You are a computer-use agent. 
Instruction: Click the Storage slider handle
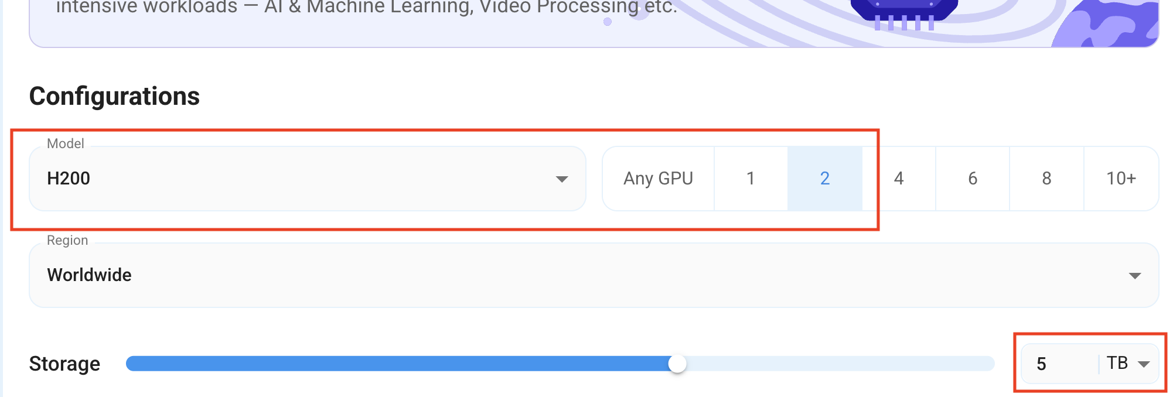click(677, 364)
